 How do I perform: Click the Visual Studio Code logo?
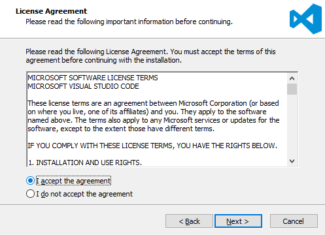coord(305,19)
